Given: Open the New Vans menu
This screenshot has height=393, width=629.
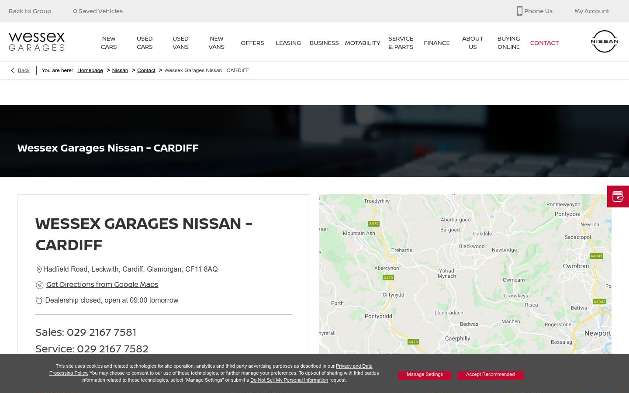Looking at the screenshot, I should [217, 43].
